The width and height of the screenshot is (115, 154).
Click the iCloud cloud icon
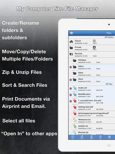[x=71, y=41]
